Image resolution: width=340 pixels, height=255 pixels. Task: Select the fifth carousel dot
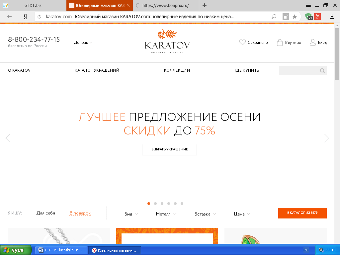(x=175, y=204)
